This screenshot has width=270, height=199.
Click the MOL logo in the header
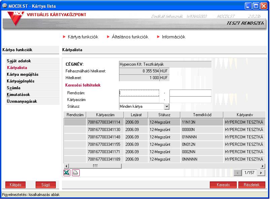coord(15,18)
